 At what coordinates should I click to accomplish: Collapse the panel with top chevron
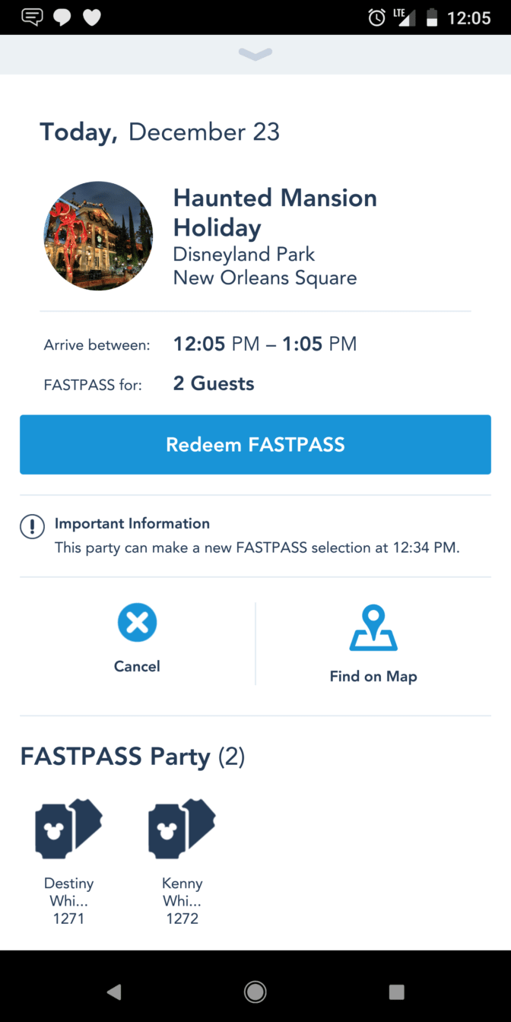[255, 53]
